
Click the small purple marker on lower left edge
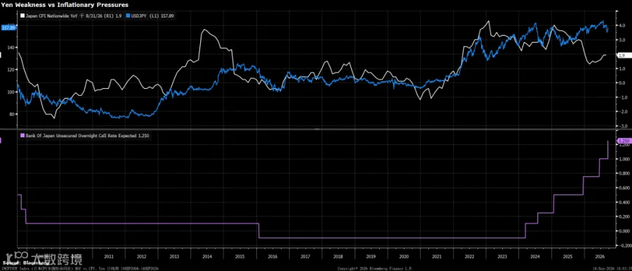(x=1, y=140)
